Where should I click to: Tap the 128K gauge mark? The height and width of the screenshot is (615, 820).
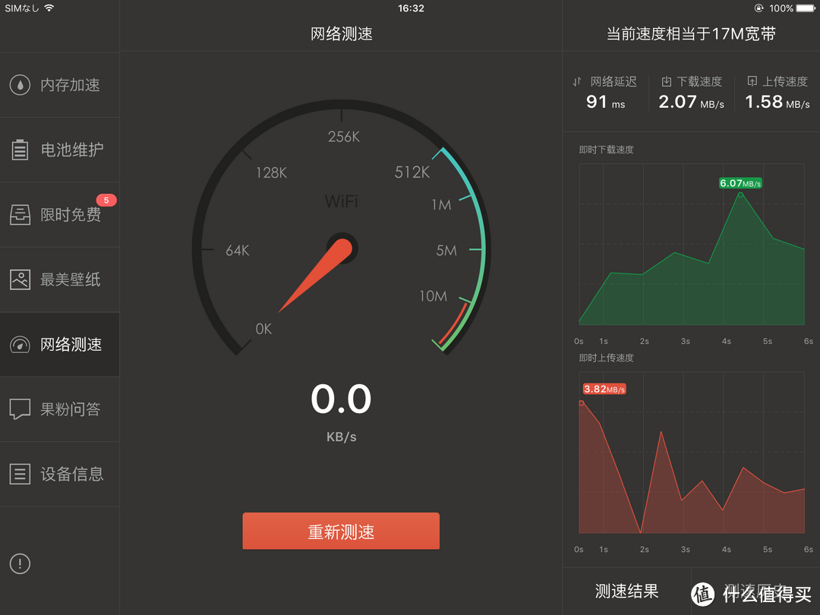[x=271, y=172]
